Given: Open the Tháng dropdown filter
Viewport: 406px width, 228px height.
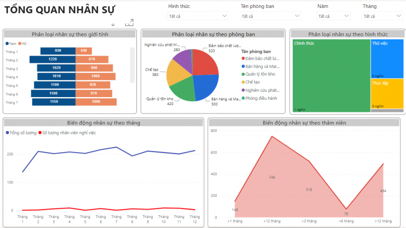Looking at the screenshot, I should pyautogui.click(x=382, y=16).
